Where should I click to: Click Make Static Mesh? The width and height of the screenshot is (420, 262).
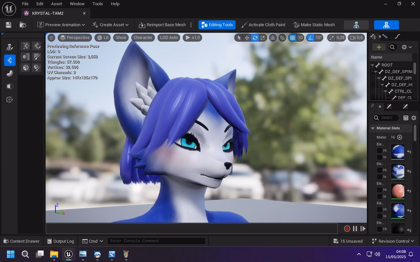tap(314, 25)
